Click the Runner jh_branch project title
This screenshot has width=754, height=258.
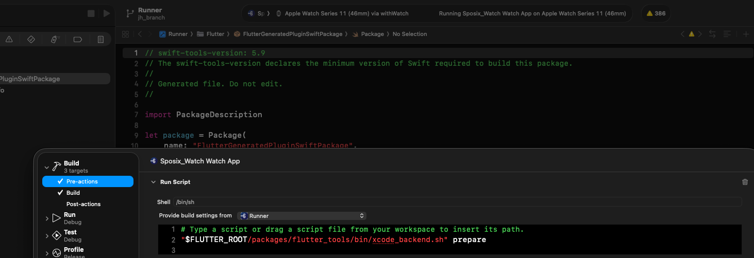pos(152,13)
